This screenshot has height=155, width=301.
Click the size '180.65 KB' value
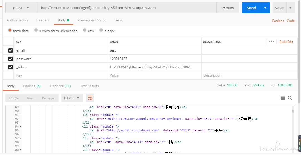285,85
